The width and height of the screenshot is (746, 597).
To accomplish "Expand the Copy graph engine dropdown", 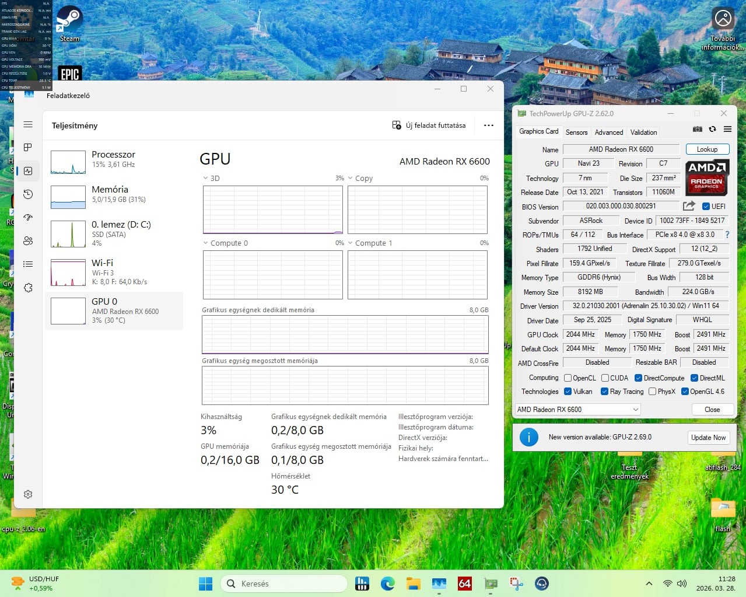I will 350,178.
